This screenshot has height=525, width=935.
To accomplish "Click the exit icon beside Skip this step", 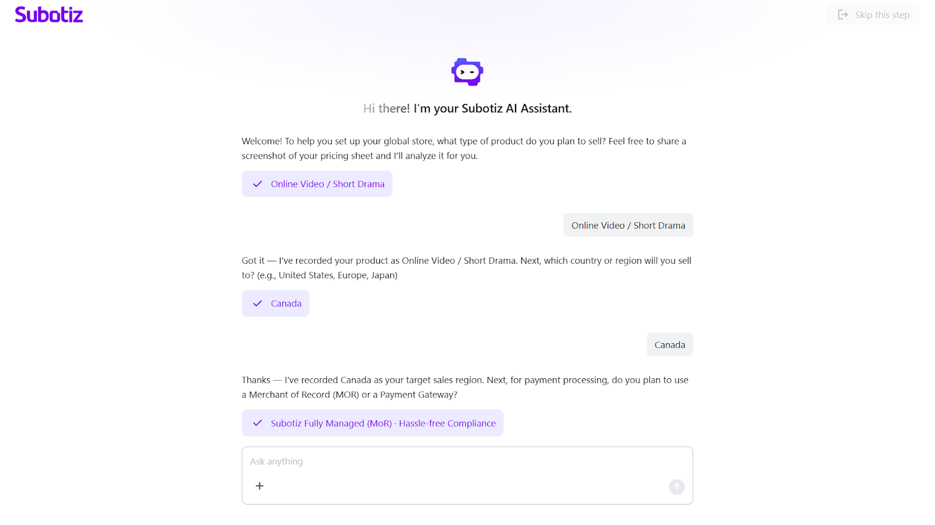I will tap(843, 15).
